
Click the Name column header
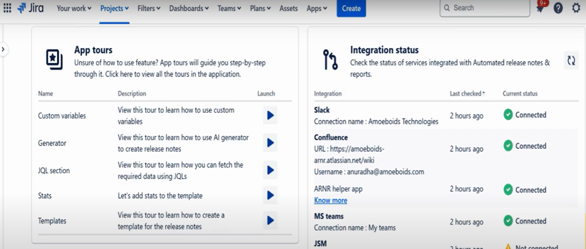pyautogui.click(x=46, y=94)
